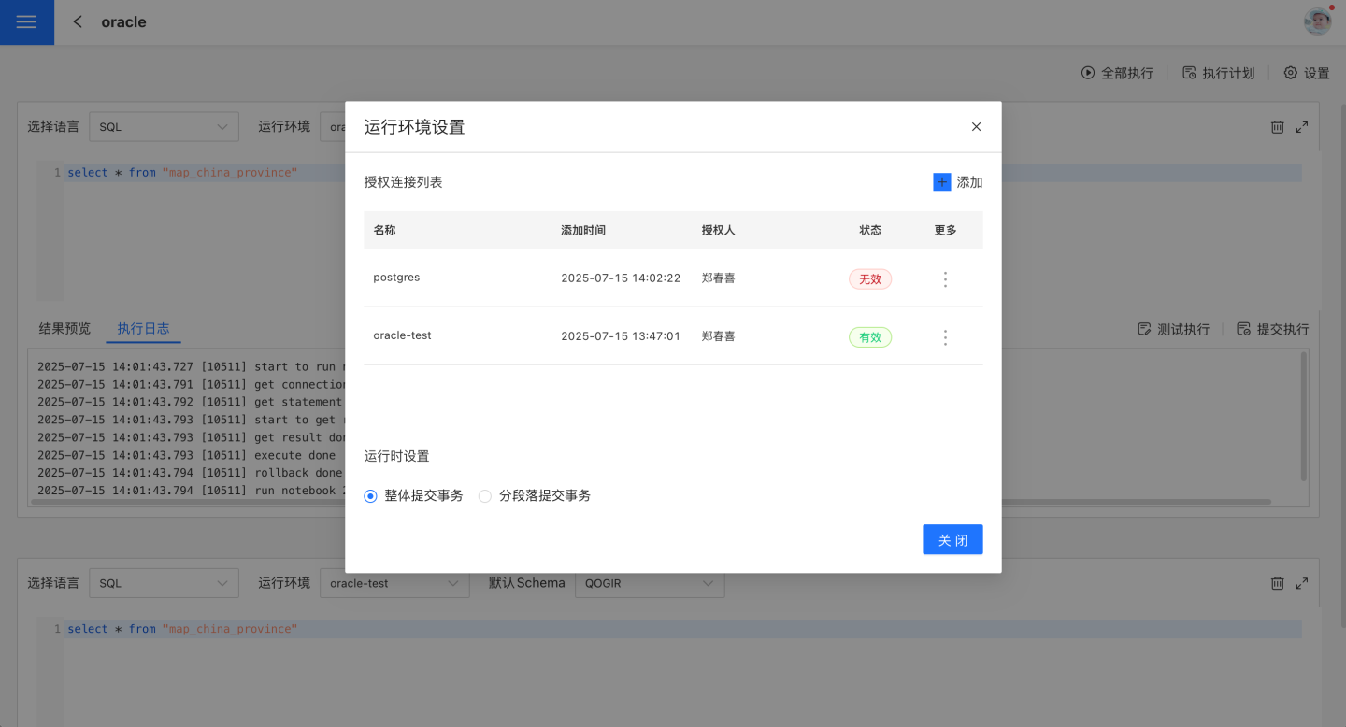Click the blue plus Add connection icon

coord(941,182)
